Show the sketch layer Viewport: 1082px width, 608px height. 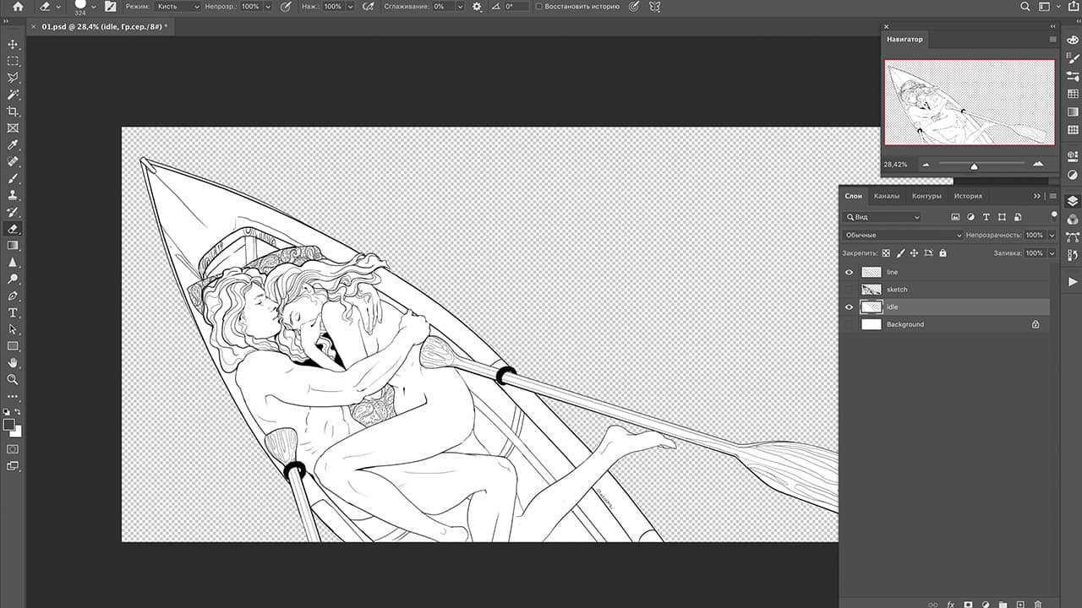tap(850, 290)
